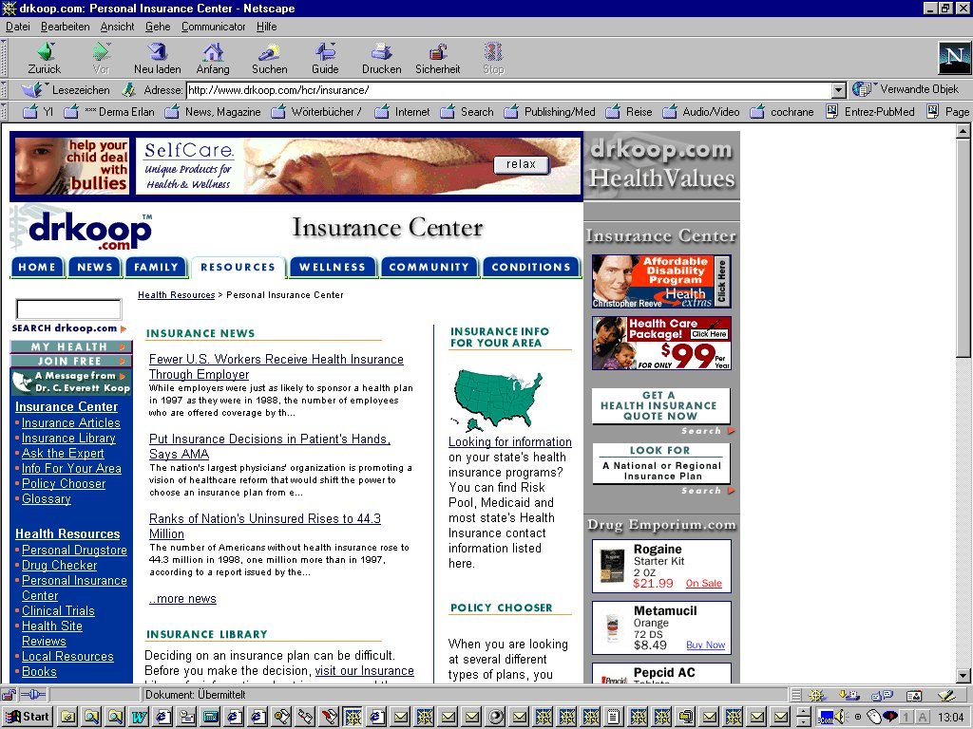
Task: Reload page with Neu laden icon
Action: click(157, 52)
